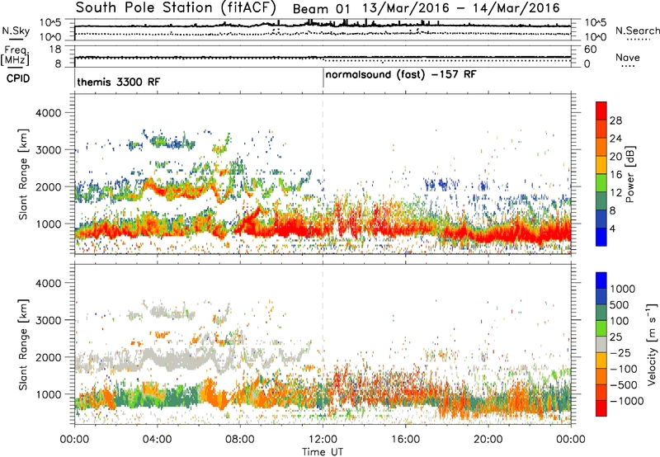Screen dimensions: 660x457
Task: Click the 1000 tick in velocity panel
Action: [48, 393]
